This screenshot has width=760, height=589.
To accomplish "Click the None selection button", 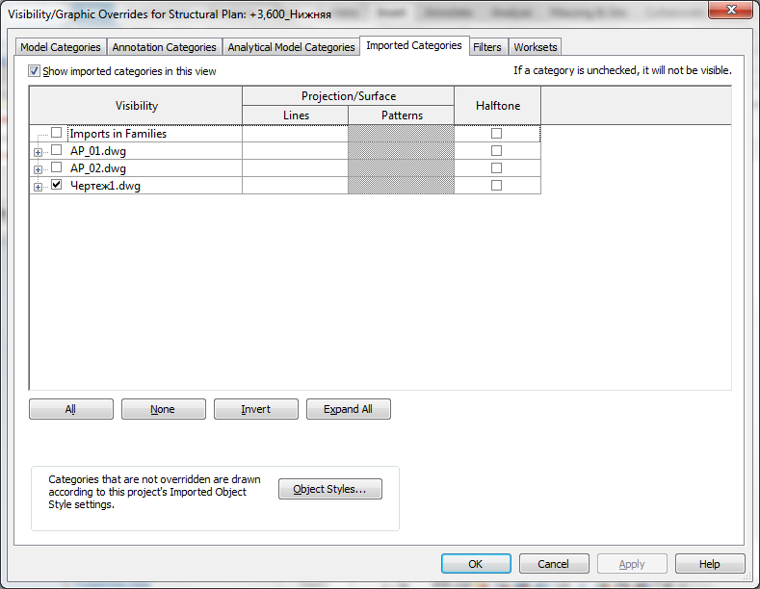I will pos(164,409).
